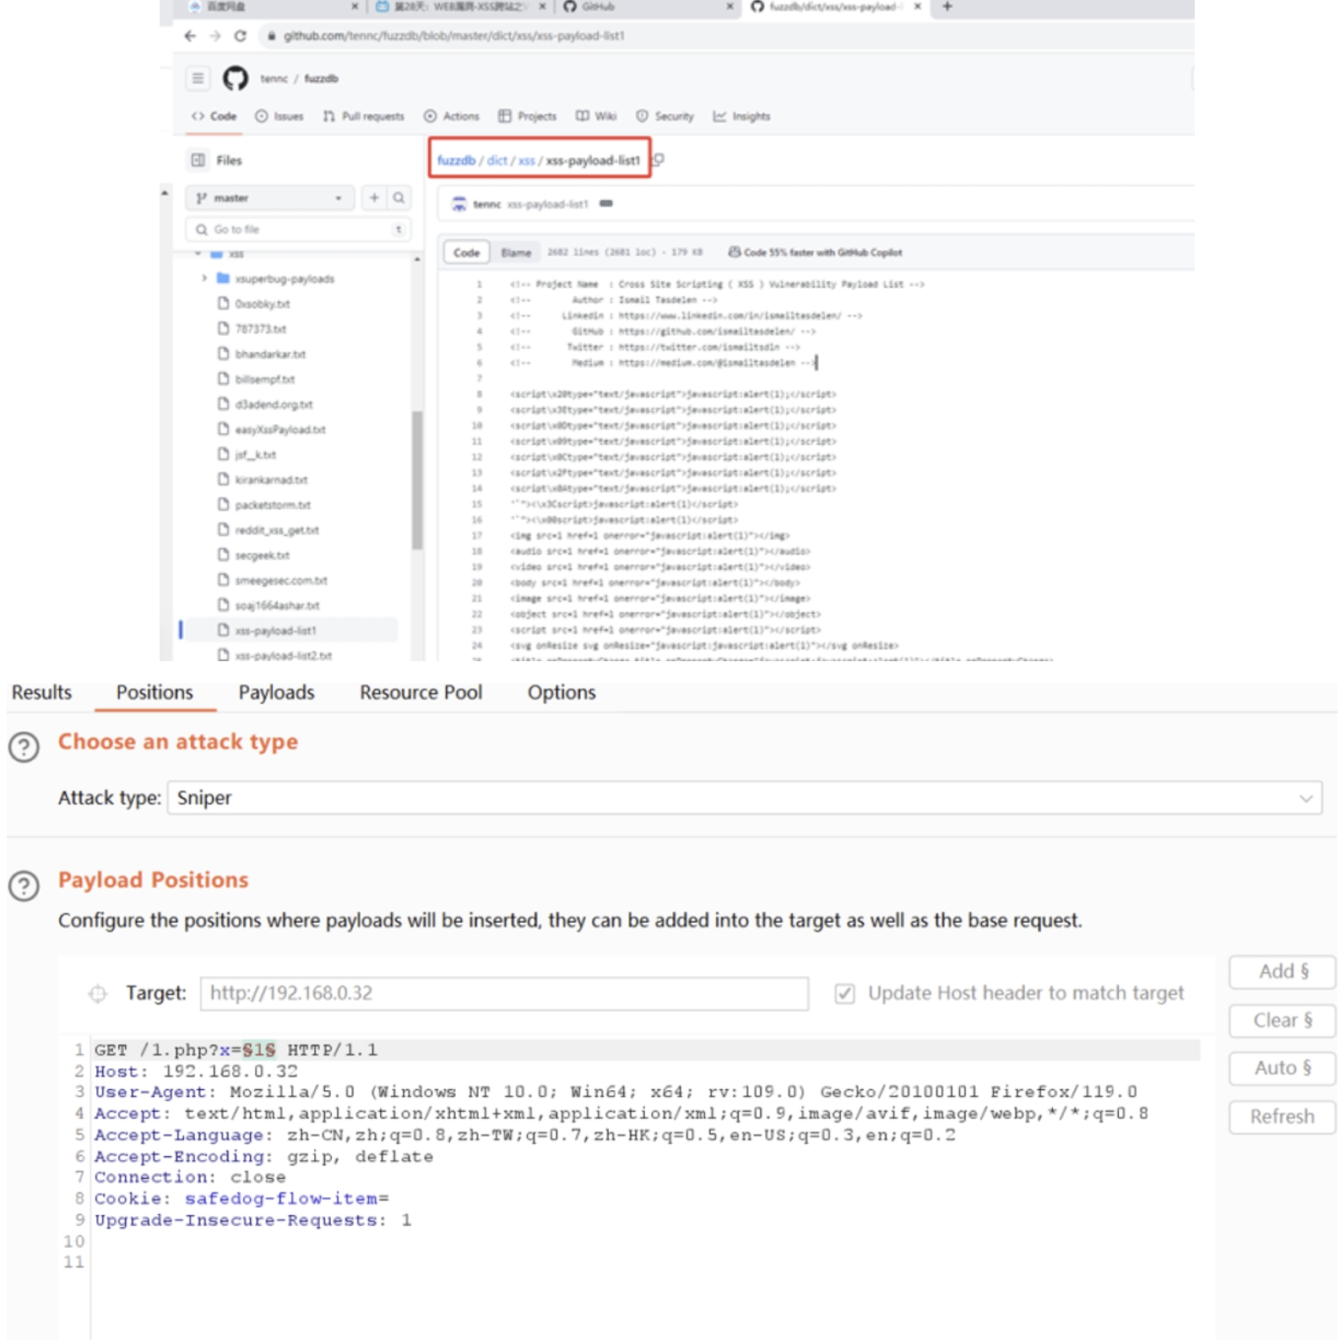Click the Target URL input field

point(504,994)
